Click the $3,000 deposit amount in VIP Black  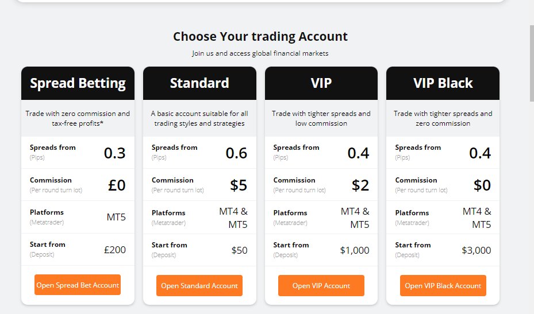(477, 250)
